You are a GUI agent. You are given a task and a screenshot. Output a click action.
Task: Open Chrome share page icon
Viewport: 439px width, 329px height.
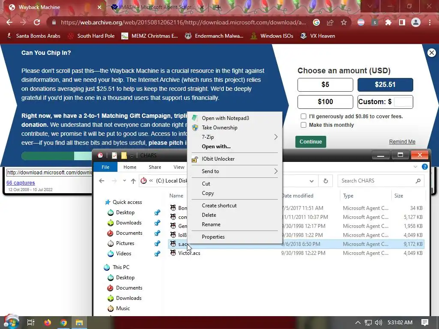point(330,22)
